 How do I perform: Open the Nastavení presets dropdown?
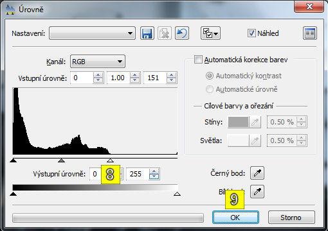pyautogui.click(x=92, y=33)
